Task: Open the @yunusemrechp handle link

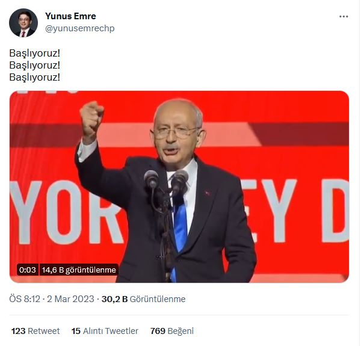Action: click(79, 28)
